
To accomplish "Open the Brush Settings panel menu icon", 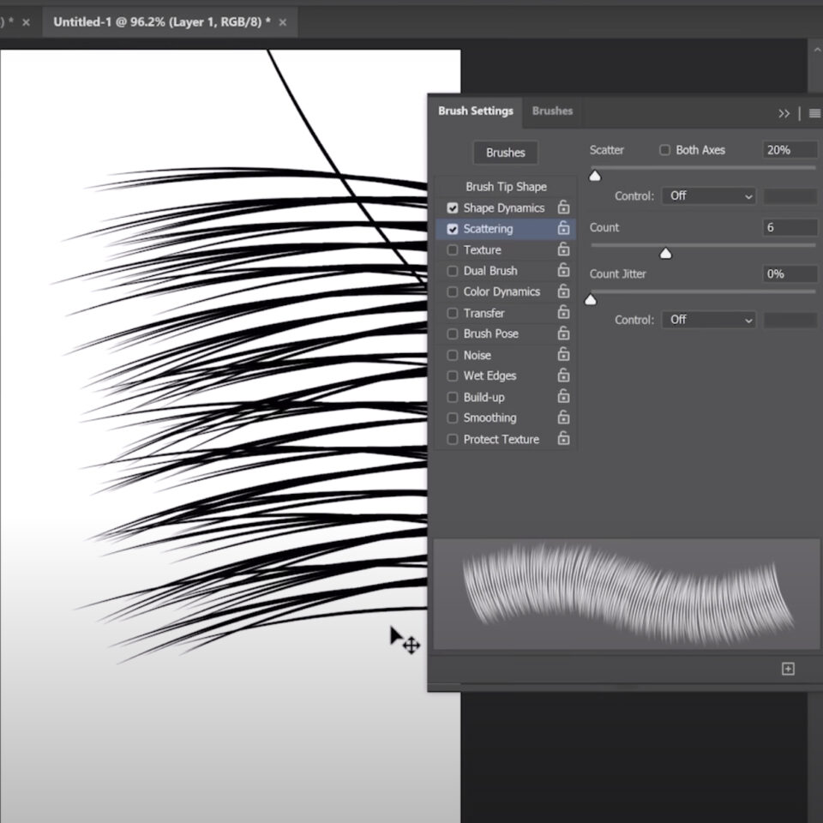I will point(814,113).
